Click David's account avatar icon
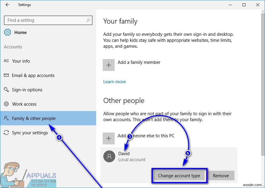Viewport: 265px width, 188px height. pyautogui.click(x=109, y=156)
